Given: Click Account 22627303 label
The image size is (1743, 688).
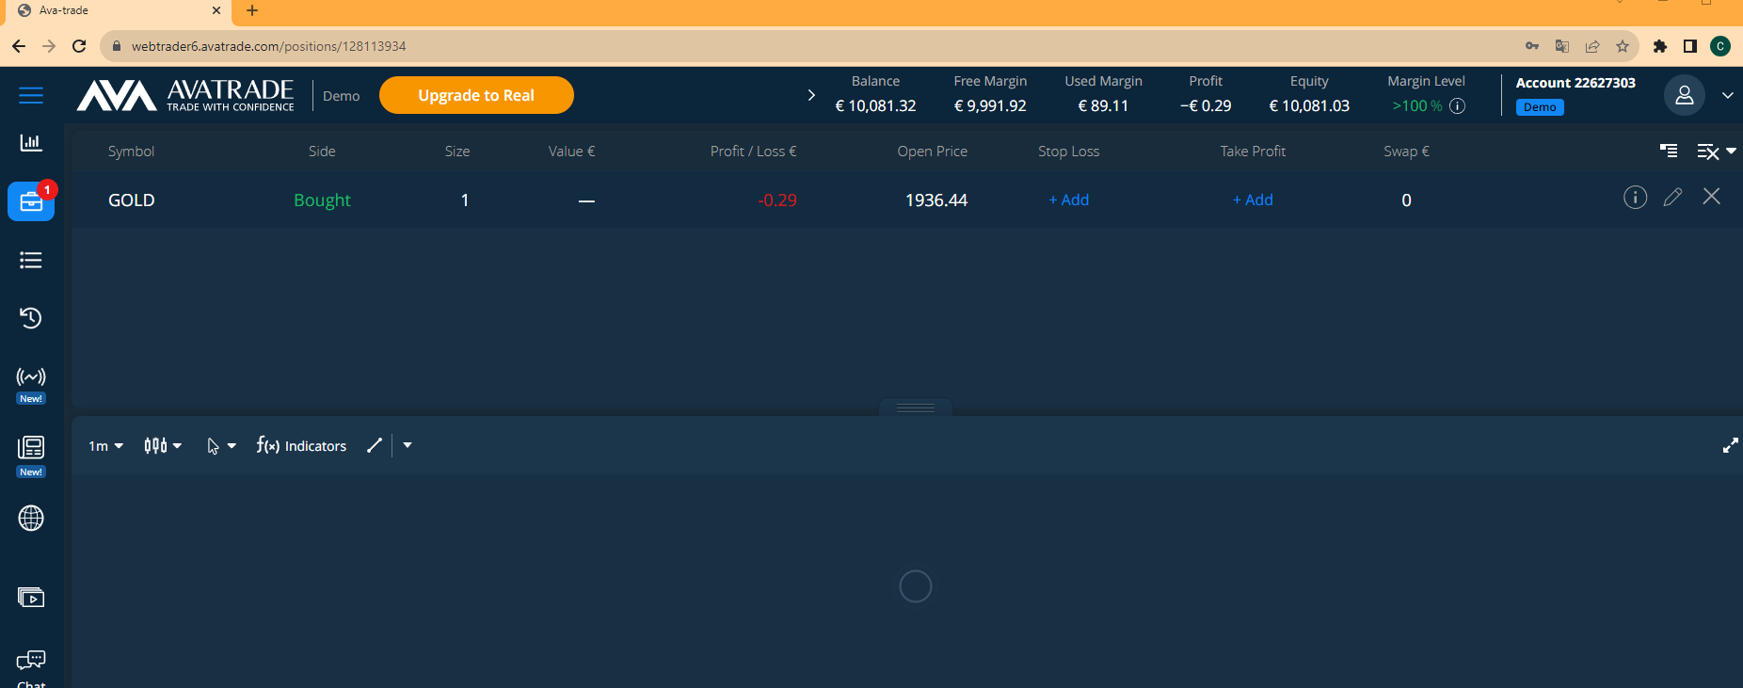Looking at the screenshot, I should [x=1575, y=83].
